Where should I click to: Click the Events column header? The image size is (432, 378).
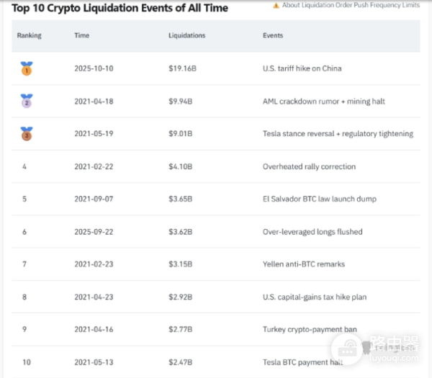(273, 35)
